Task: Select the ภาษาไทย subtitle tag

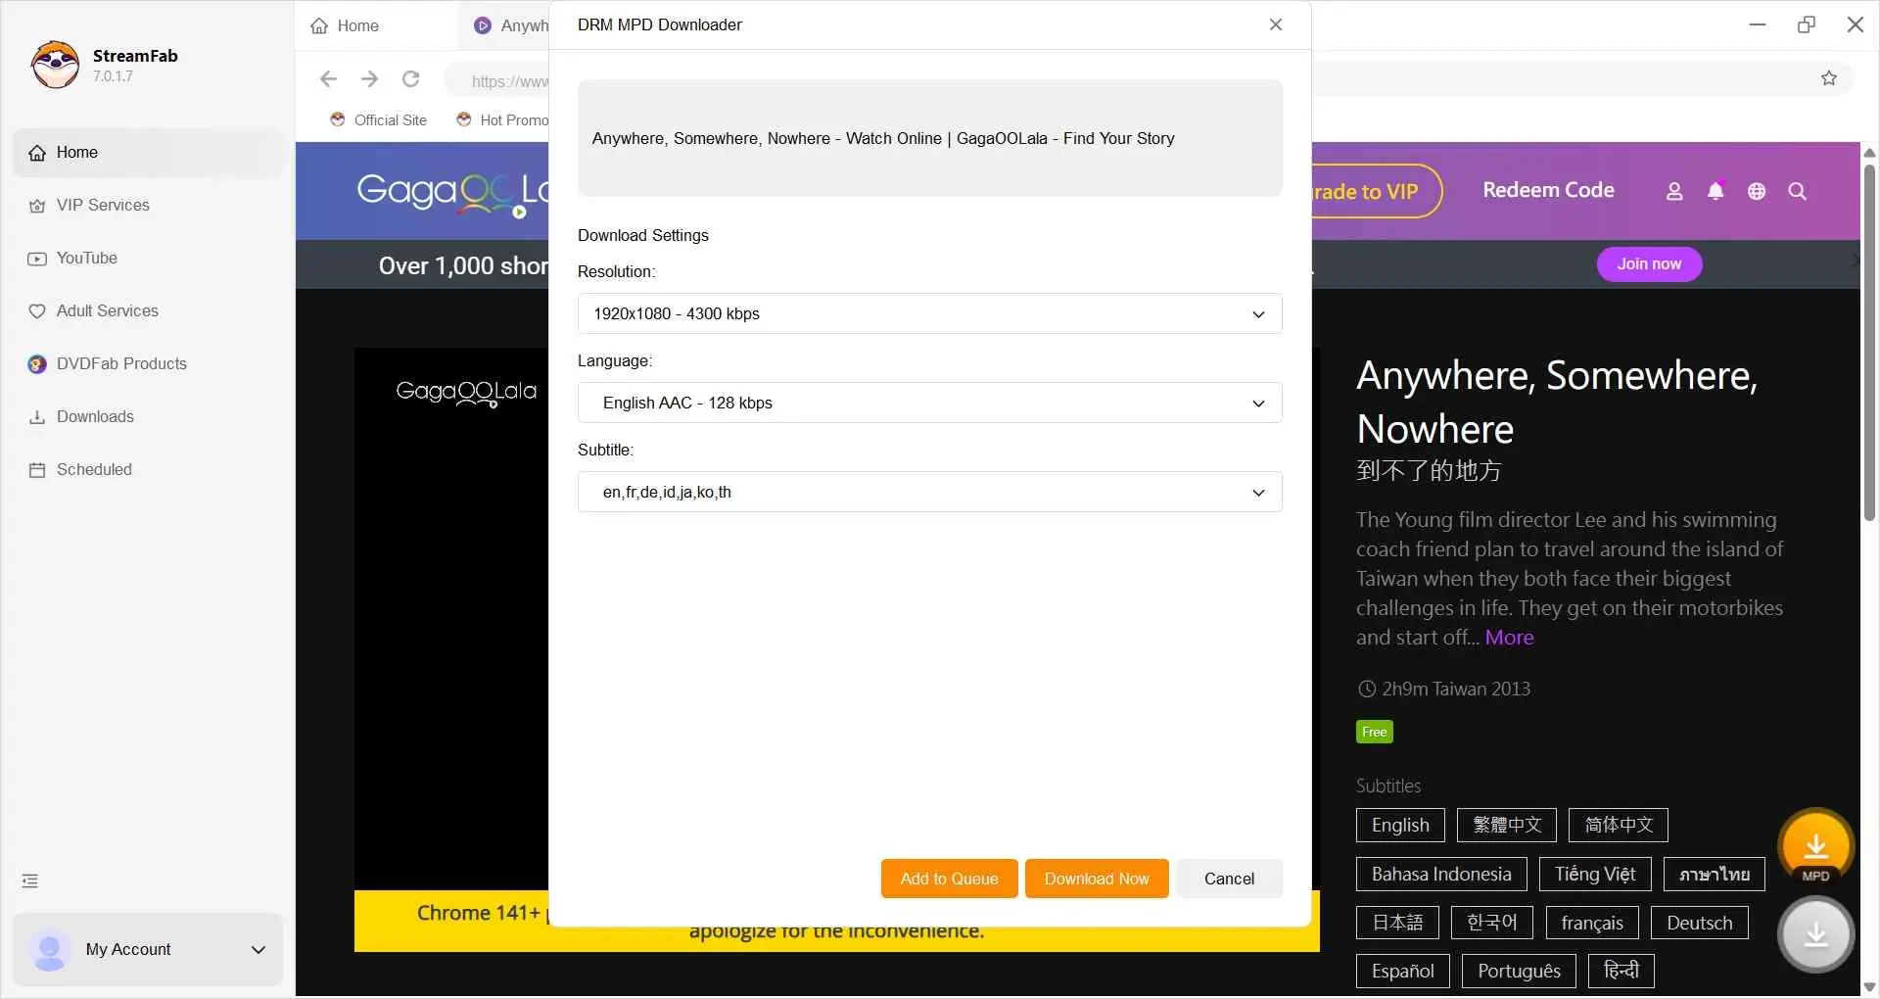Action: point(1715,875)
